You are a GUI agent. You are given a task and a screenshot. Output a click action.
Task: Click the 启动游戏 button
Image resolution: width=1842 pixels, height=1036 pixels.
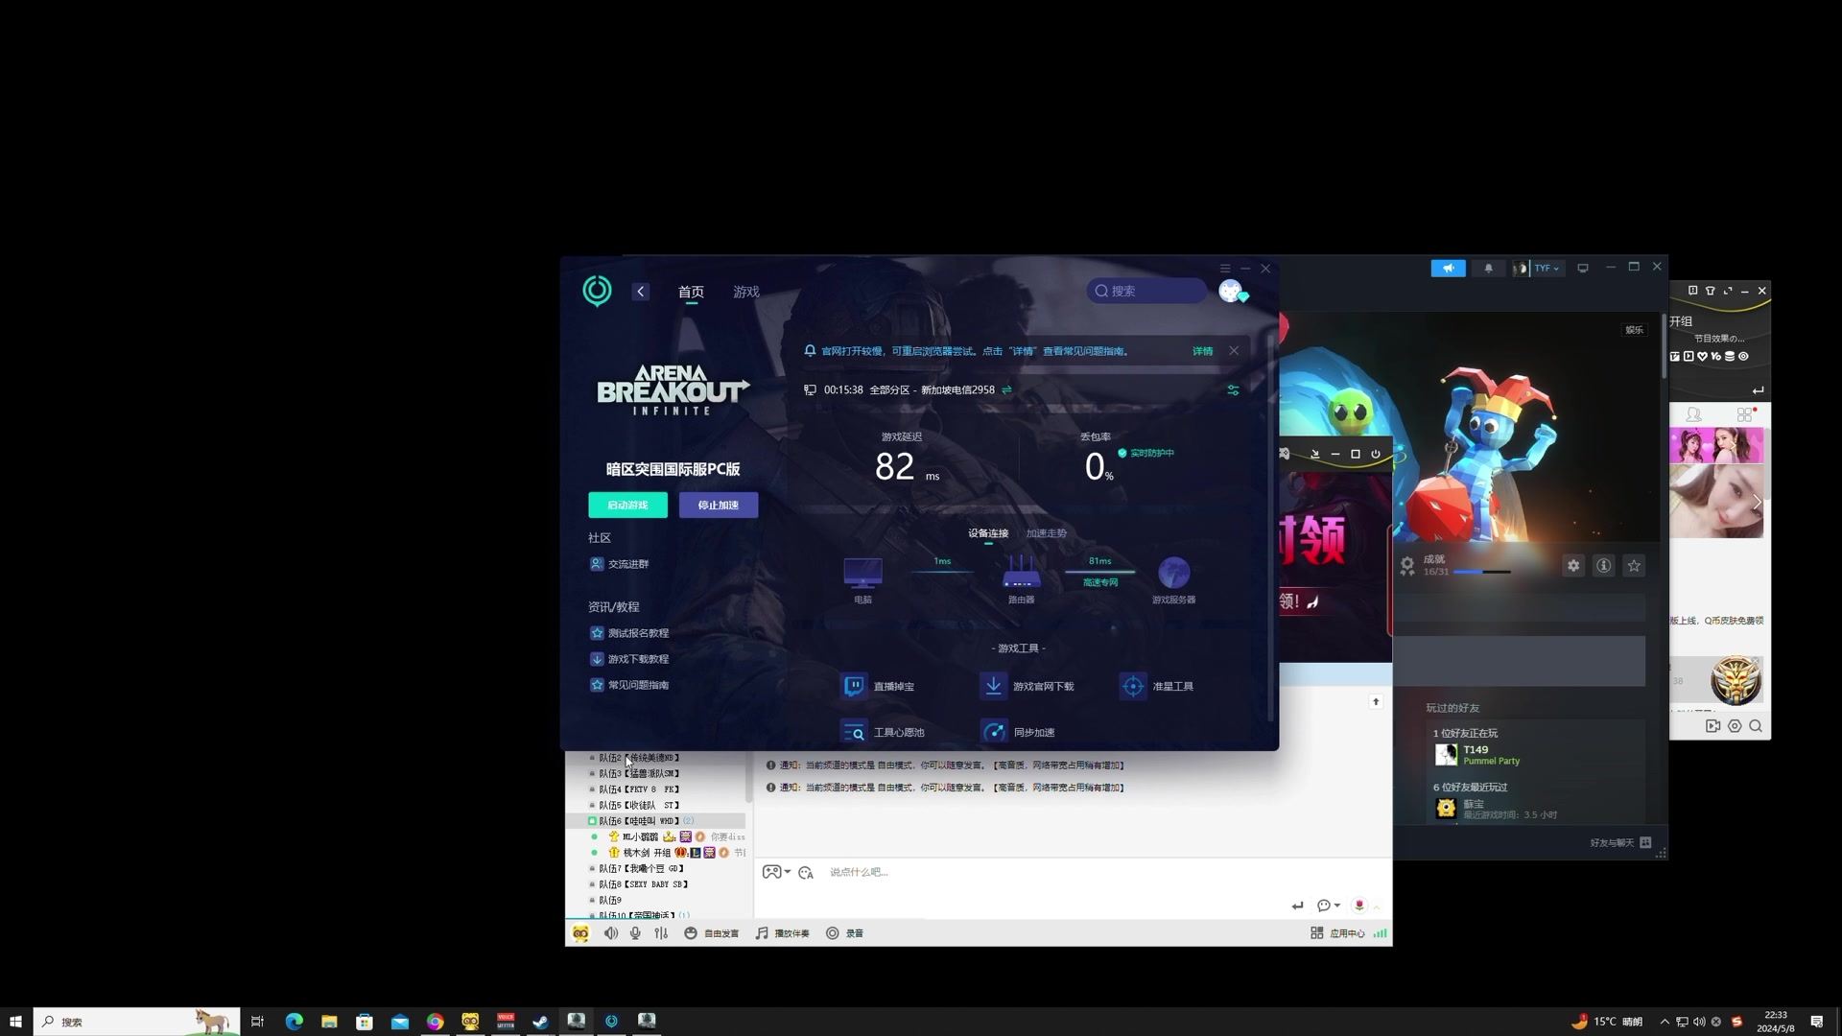point(627,506)
